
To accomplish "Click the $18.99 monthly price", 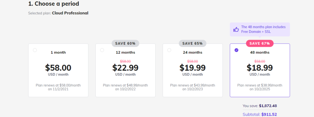I will pyautogui.click(x=260, y=68).
